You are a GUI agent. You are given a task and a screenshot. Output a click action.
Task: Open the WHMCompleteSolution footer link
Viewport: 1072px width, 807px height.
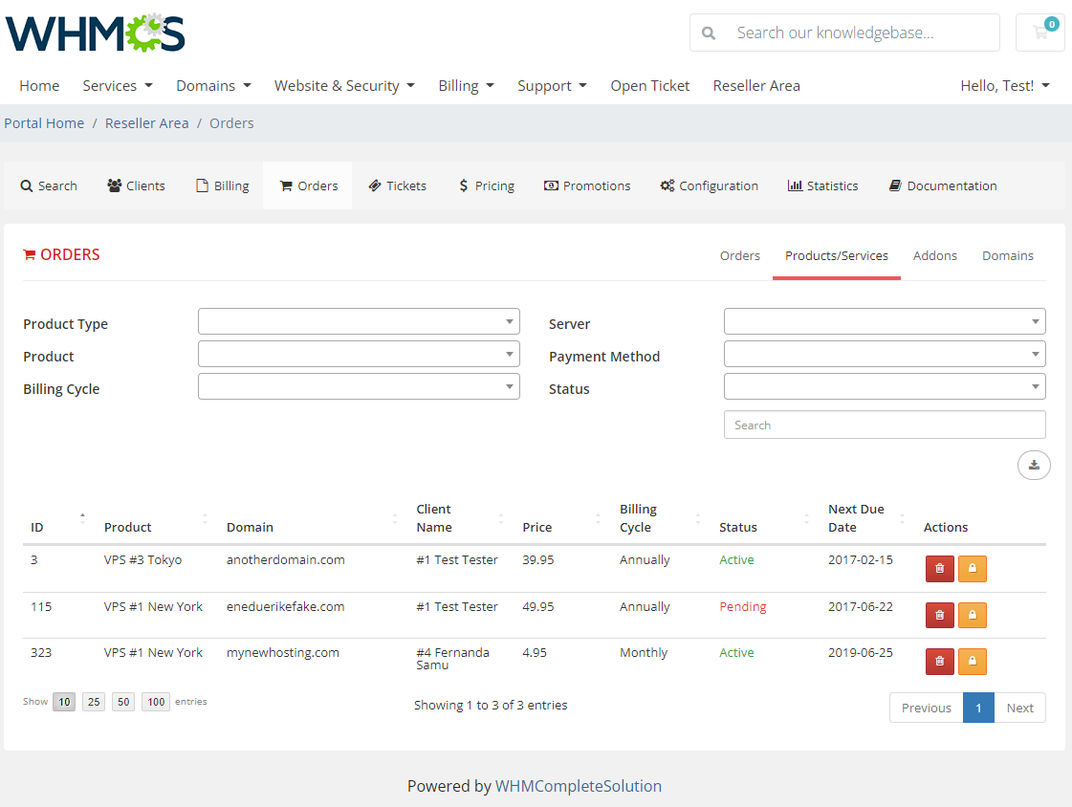579,787
